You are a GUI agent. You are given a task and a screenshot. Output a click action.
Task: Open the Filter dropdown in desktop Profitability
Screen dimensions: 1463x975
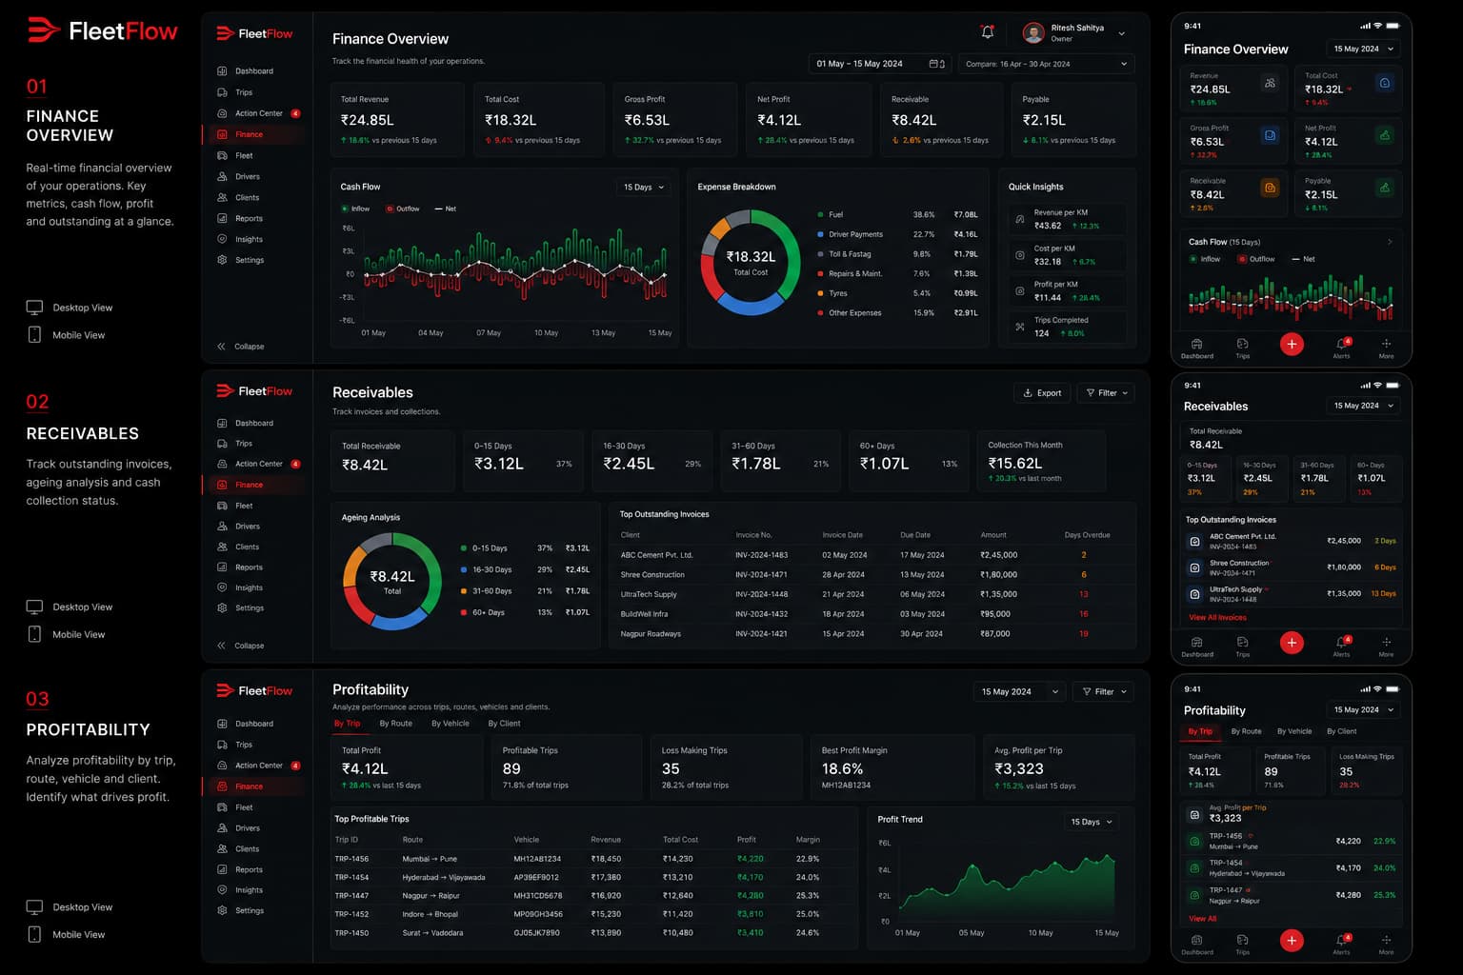click(1104, 691)
